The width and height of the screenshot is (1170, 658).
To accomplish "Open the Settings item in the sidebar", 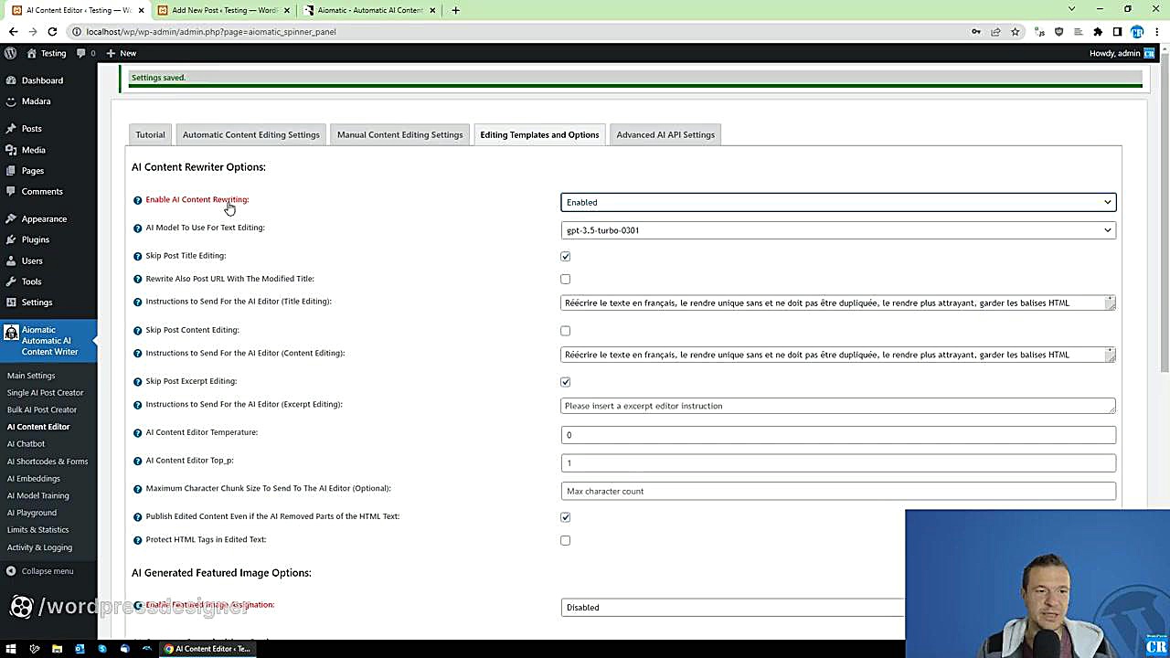I will [37, 302].
